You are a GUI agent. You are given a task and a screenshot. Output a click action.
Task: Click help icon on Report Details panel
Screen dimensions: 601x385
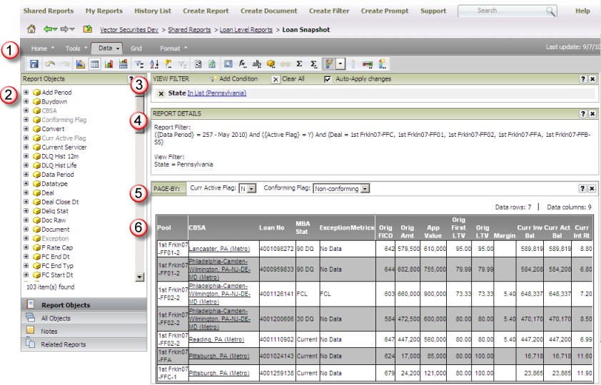coord(583,113)
